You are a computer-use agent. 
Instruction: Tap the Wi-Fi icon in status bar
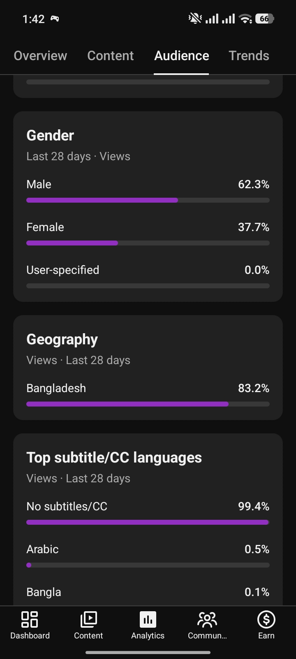246,19
